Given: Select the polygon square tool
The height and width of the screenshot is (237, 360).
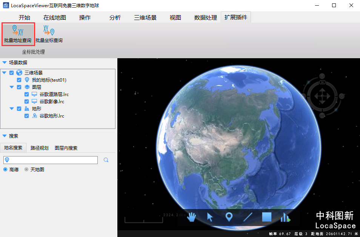Looking at the screenshot, I should tap(267, 217).
